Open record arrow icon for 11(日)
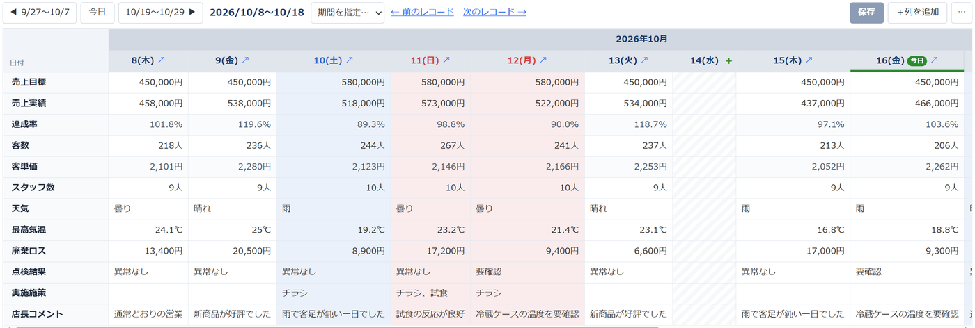 coord(446,60)
